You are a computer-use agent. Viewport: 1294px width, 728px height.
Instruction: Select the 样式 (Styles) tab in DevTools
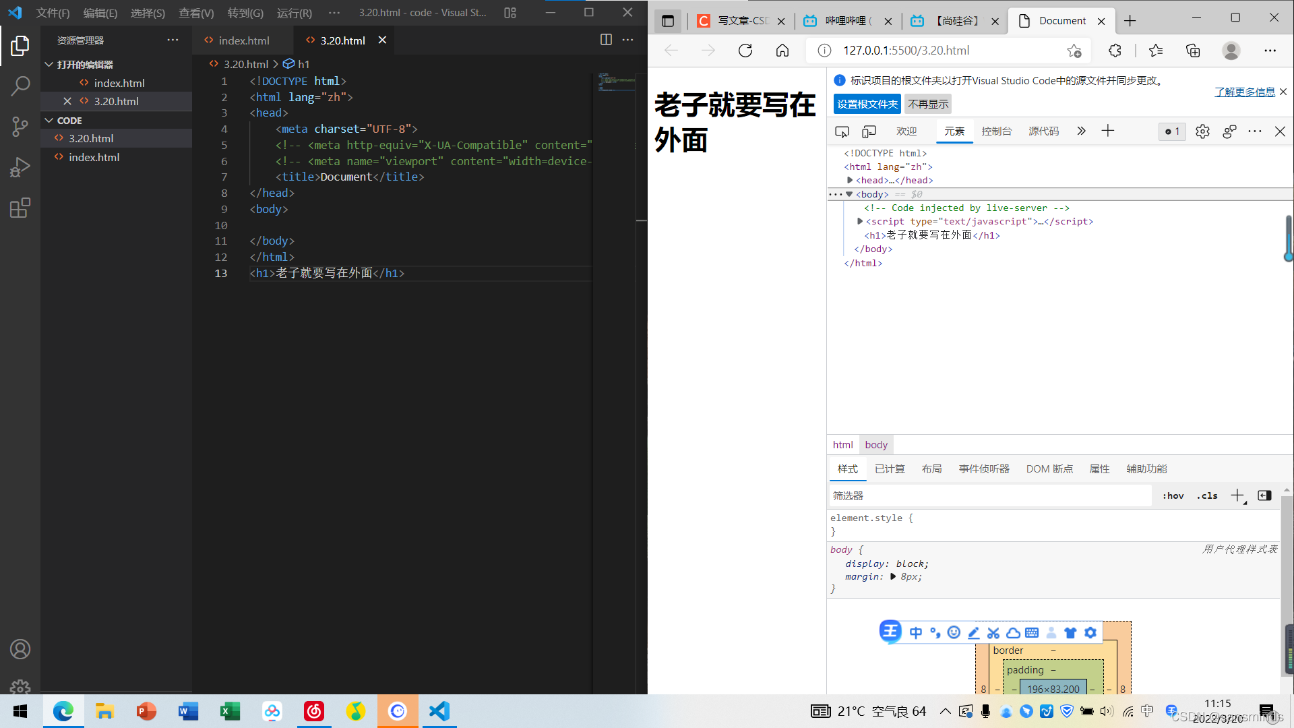(846, 468)
